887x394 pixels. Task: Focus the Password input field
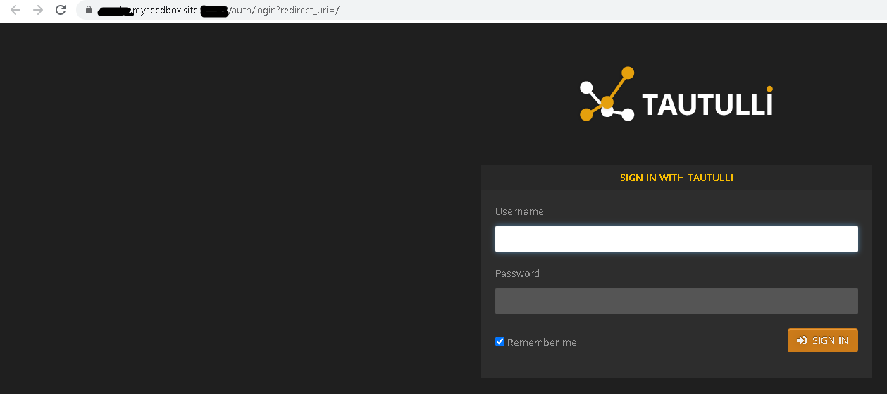(676, 301)
